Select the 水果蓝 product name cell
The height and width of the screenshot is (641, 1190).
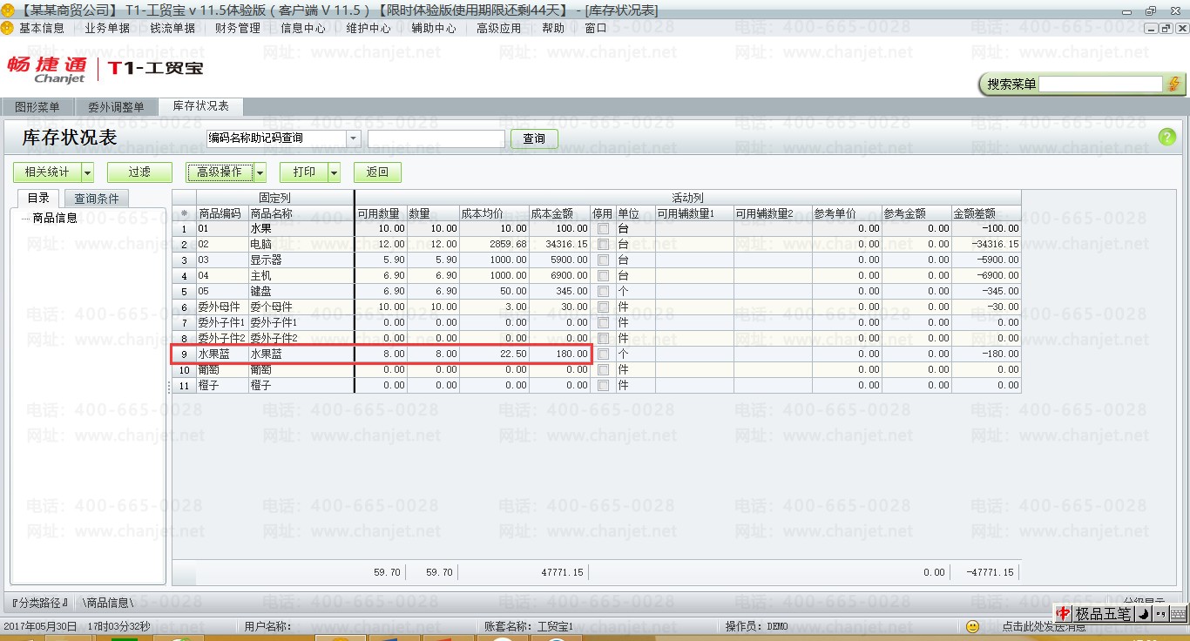point(301,354)
